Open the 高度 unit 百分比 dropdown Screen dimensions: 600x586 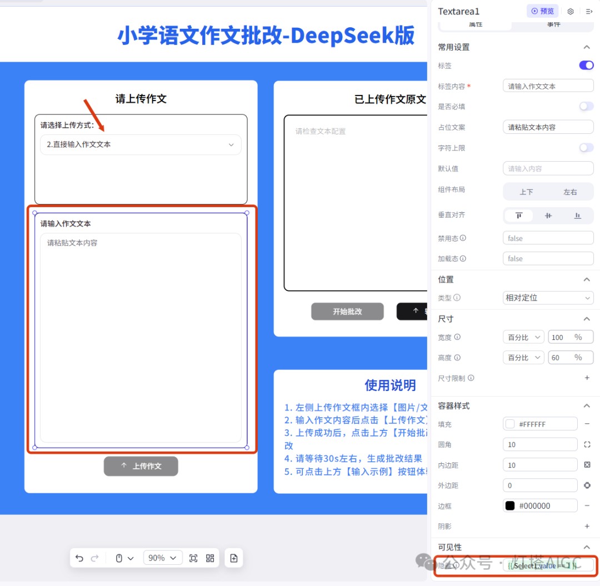click(523, 358)
